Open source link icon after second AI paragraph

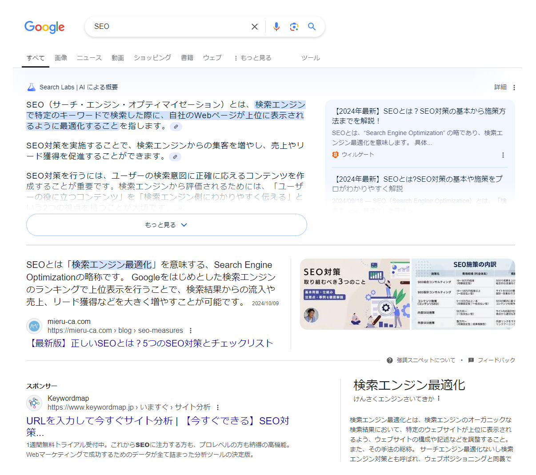pos(175,157)
